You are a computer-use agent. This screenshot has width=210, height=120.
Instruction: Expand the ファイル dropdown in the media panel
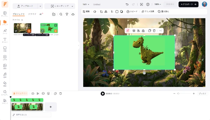17,20
